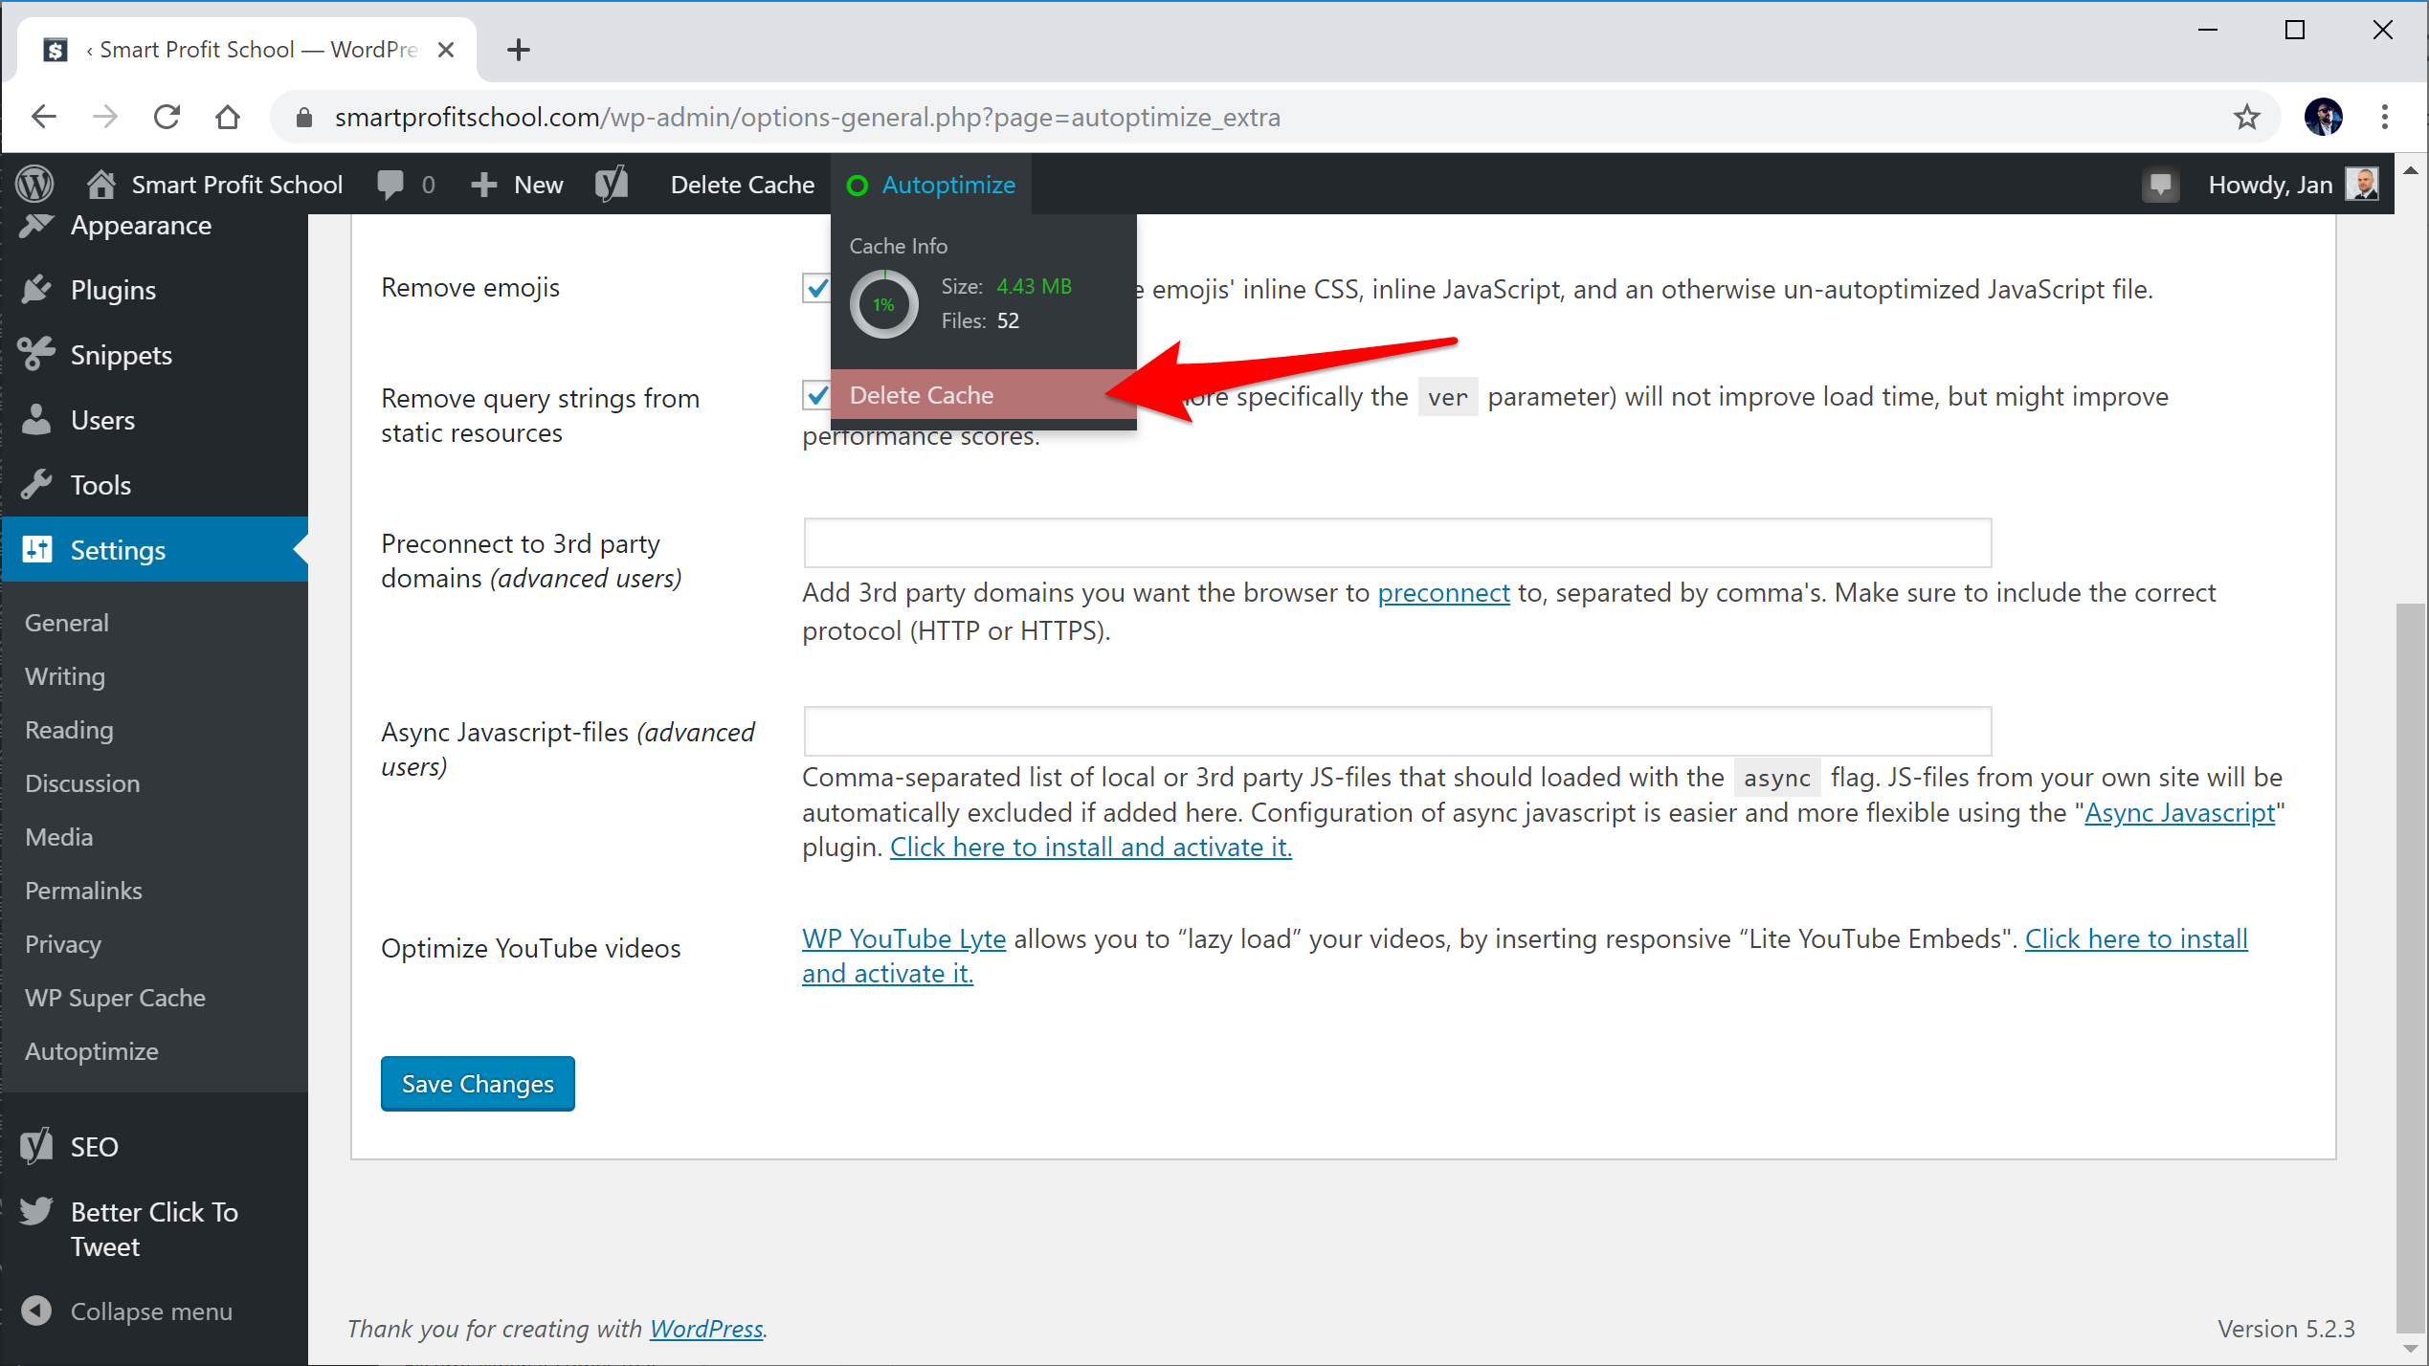
Task: Open the Settings menu
Action: tap(155, 550)
